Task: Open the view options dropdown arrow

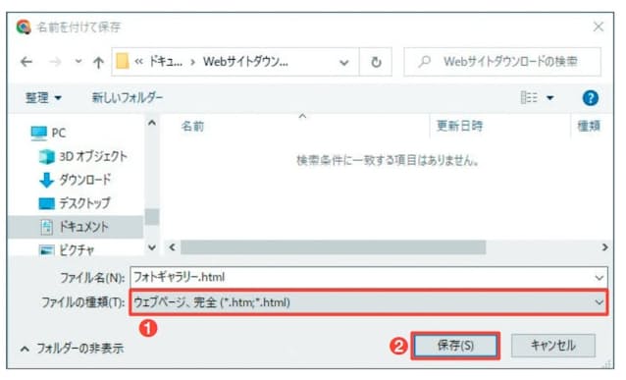Action: pos(549,97)
